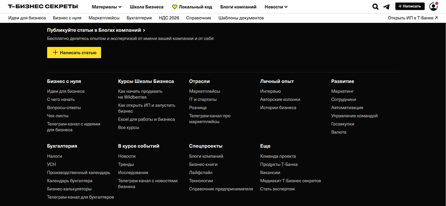Open Как начать продавать на Wildberries course
This screenshot has width=446, height=206.
click(x=140, y=94)
